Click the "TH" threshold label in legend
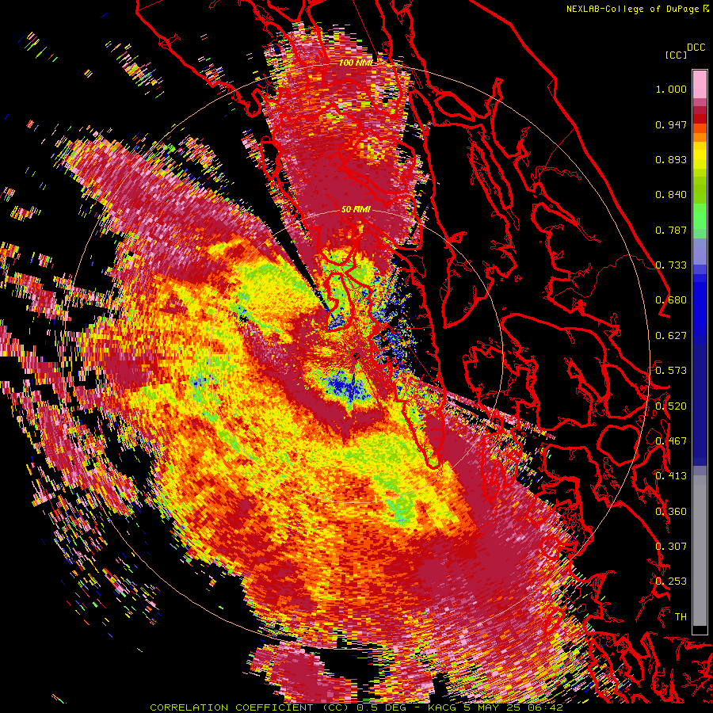Viewport: 713px width, 713px height. tap(681, 617)
